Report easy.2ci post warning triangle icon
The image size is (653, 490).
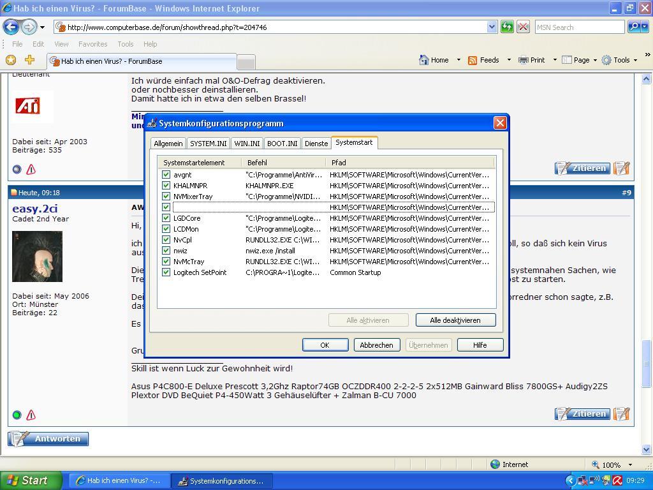[31, 415]
